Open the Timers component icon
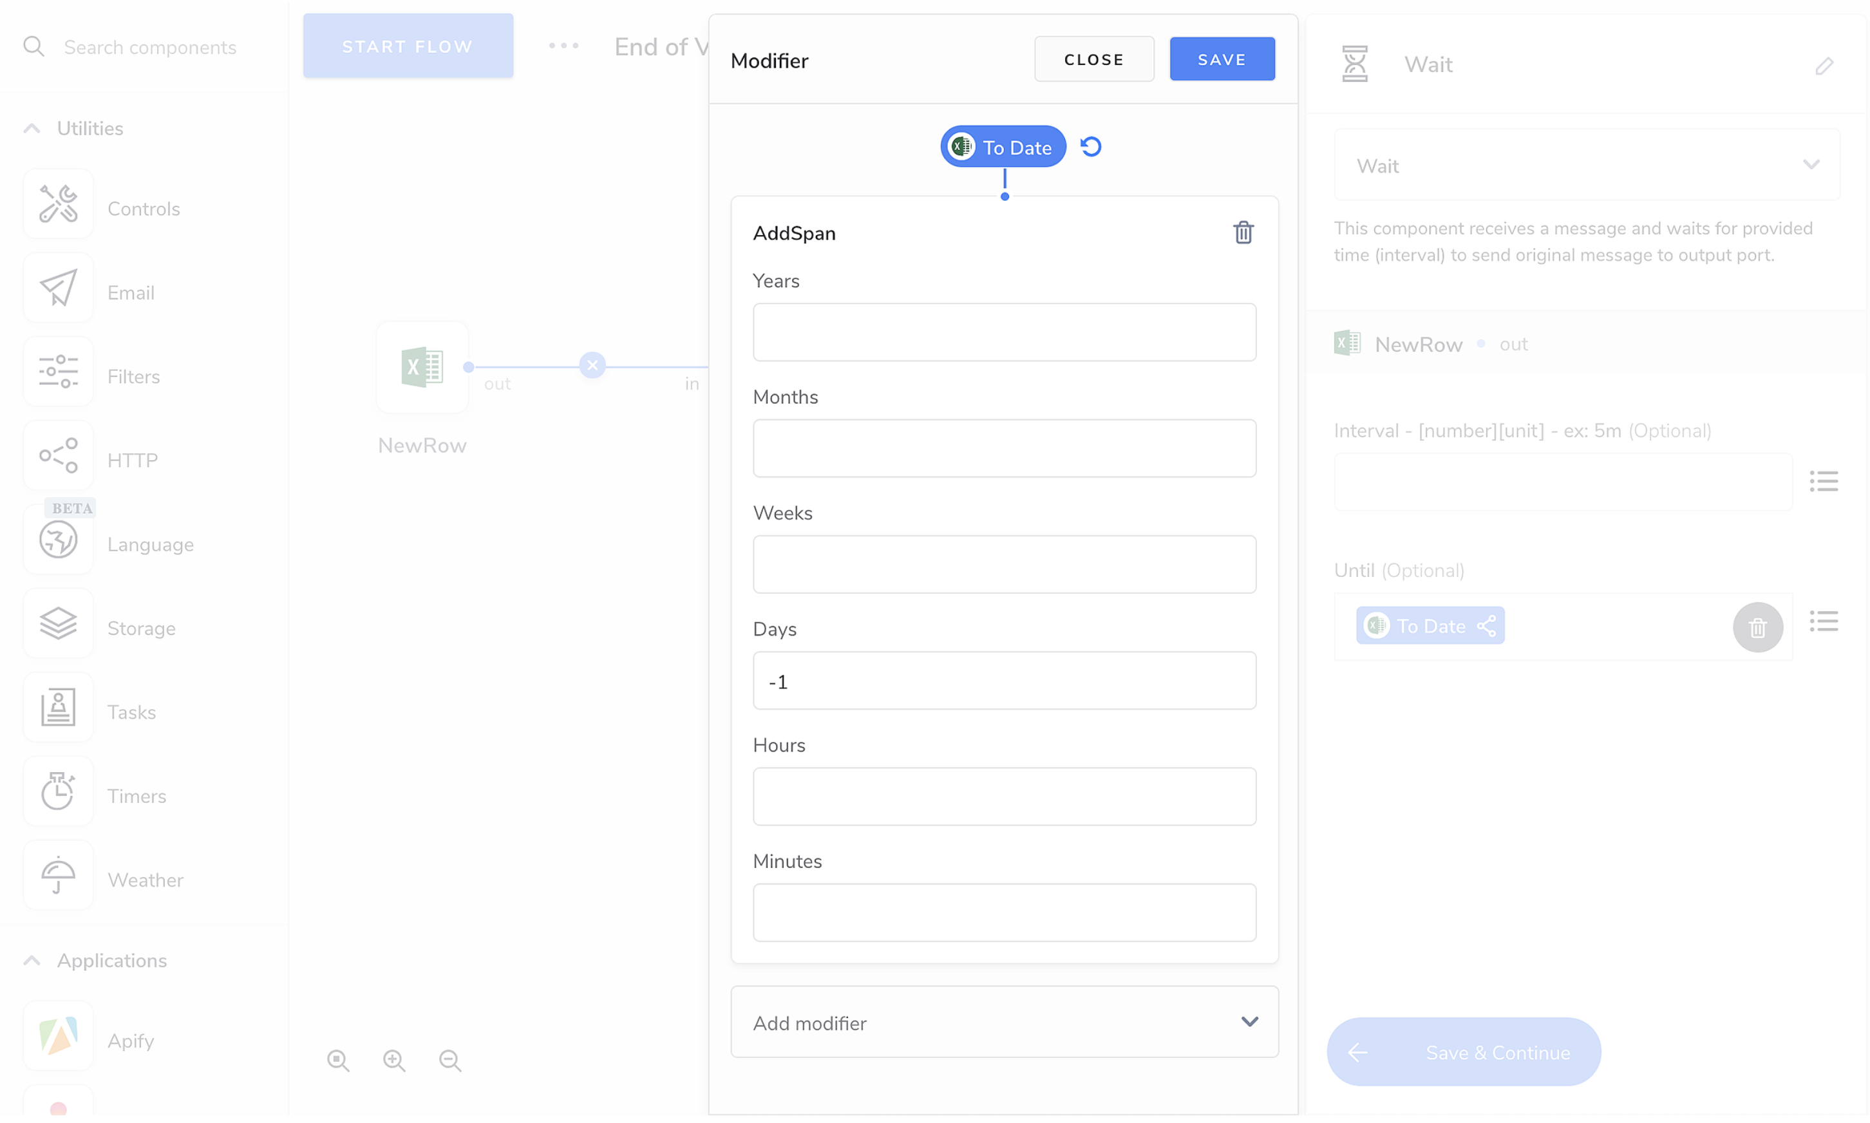Screen dimensions: 1870x1123 [58, 791]
